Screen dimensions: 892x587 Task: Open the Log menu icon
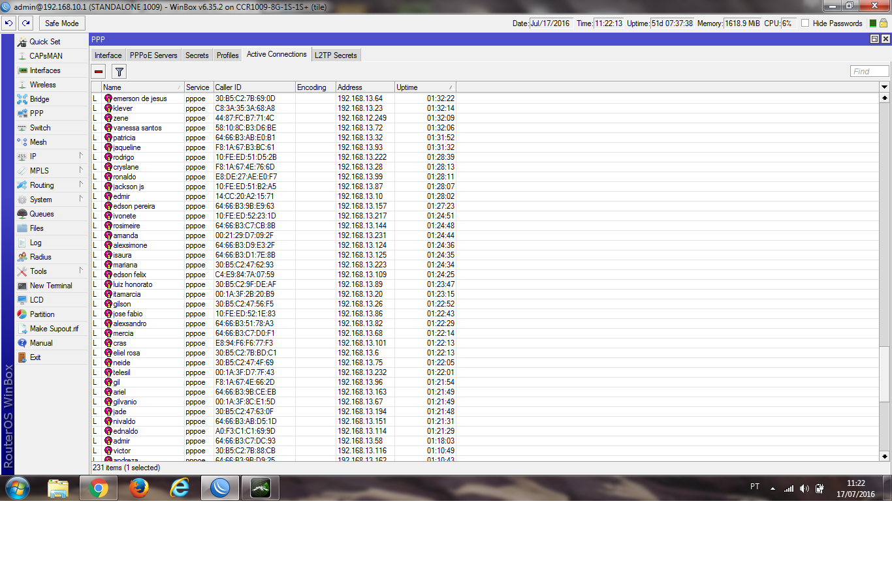(x=22, y=243)
